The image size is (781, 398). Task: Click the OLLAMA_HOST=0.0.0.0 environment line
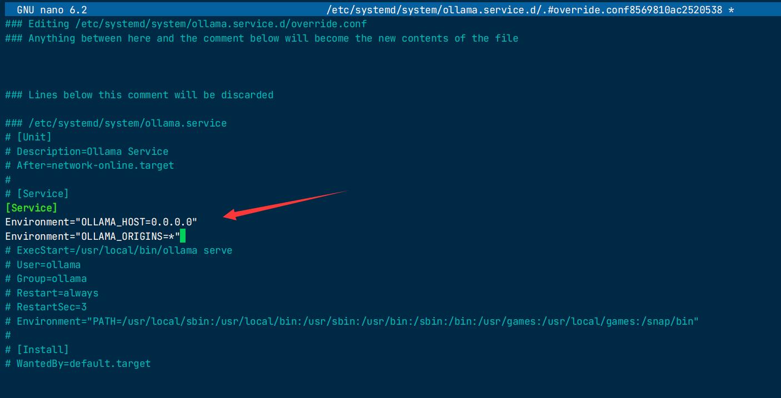pos(101,222)
